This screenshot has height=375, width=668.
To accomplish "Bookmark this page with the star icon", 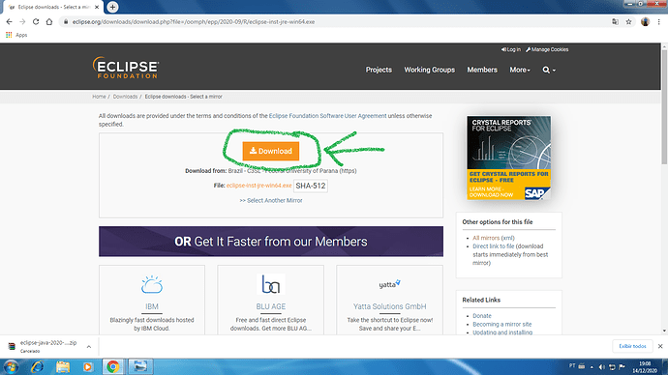I will tap(628, 21).
